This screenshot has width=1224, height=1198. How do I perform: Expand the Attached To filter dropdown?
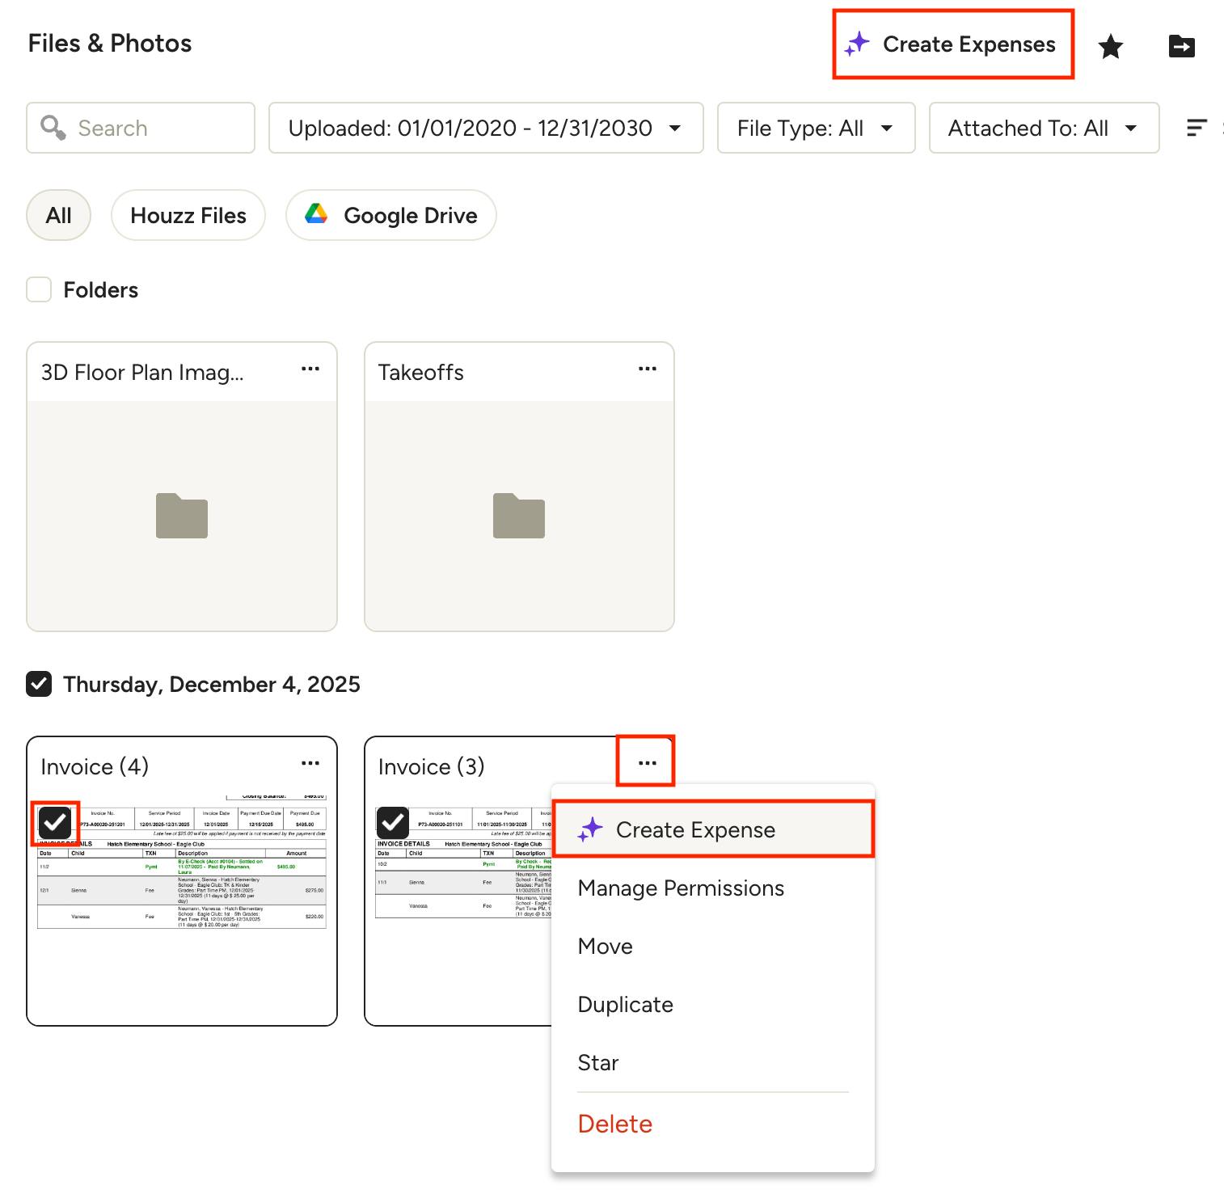tap(1043, 128)
